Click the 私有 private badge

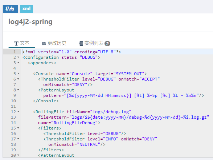point(11,9)
